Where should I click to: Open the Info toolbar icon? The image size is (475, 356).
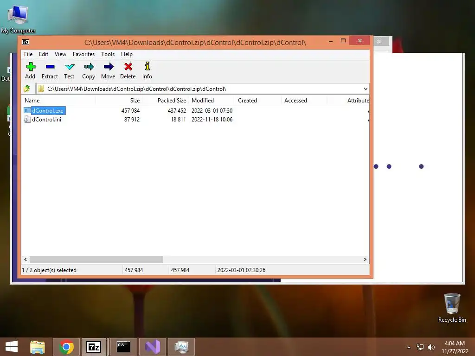click(x=147, y=67)
